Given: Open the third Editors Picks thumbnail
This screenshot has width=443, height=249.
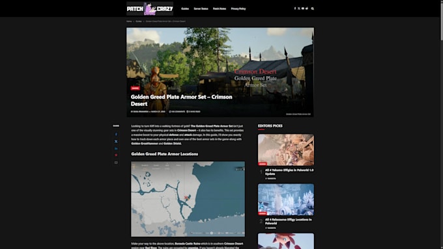Looking at the screenshot, I should [x=286, y=241].
